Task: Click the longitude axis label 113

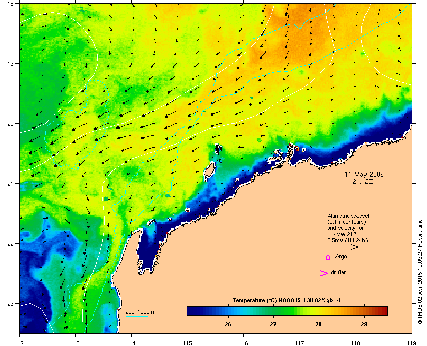Action: [x=75, y=343]
